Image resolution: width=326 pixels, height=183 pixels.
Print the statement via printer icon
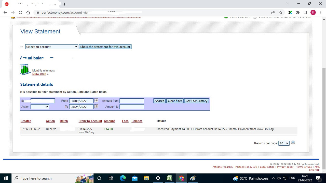(x=293, y=143)
